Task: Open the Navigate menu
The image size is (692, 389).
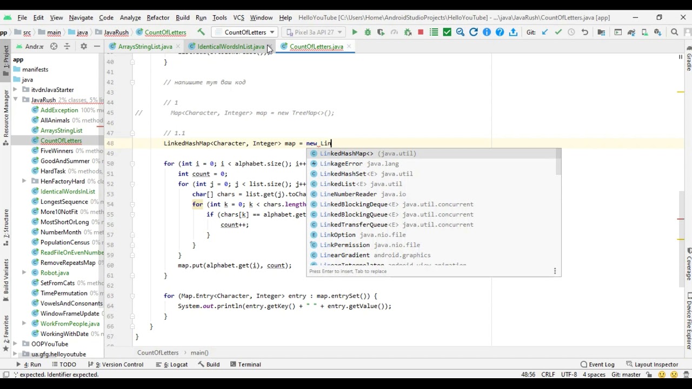Action: tap(81, 17)
